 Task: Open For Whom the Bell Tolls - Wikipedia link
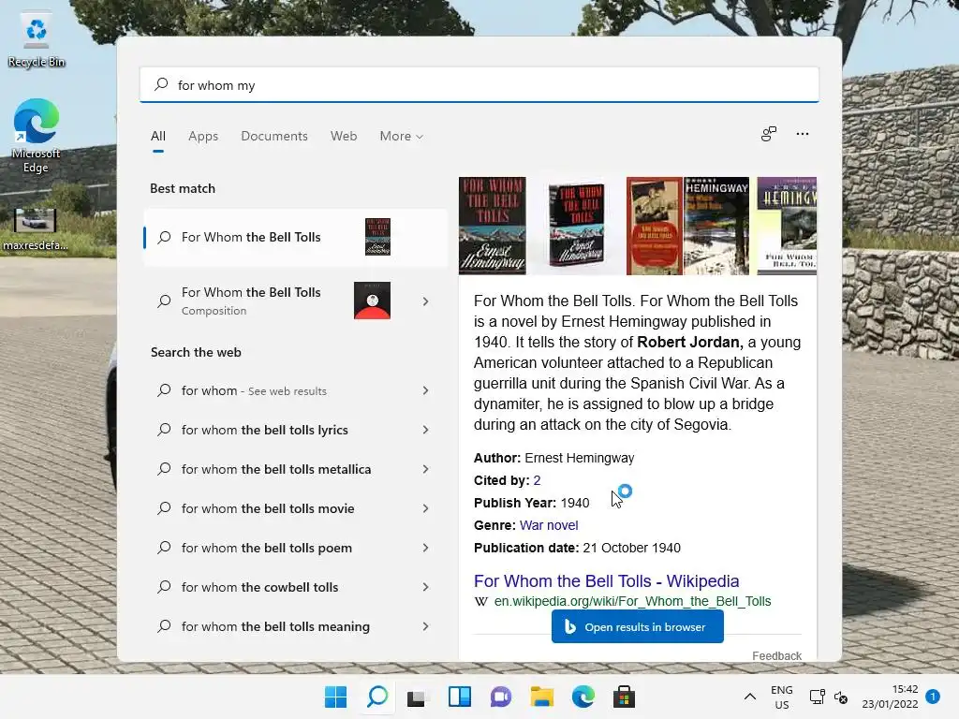click(x=606, y=580)
